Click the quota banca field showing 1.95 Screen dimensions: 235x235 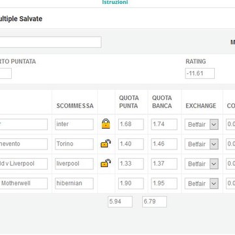click(164, 183)
